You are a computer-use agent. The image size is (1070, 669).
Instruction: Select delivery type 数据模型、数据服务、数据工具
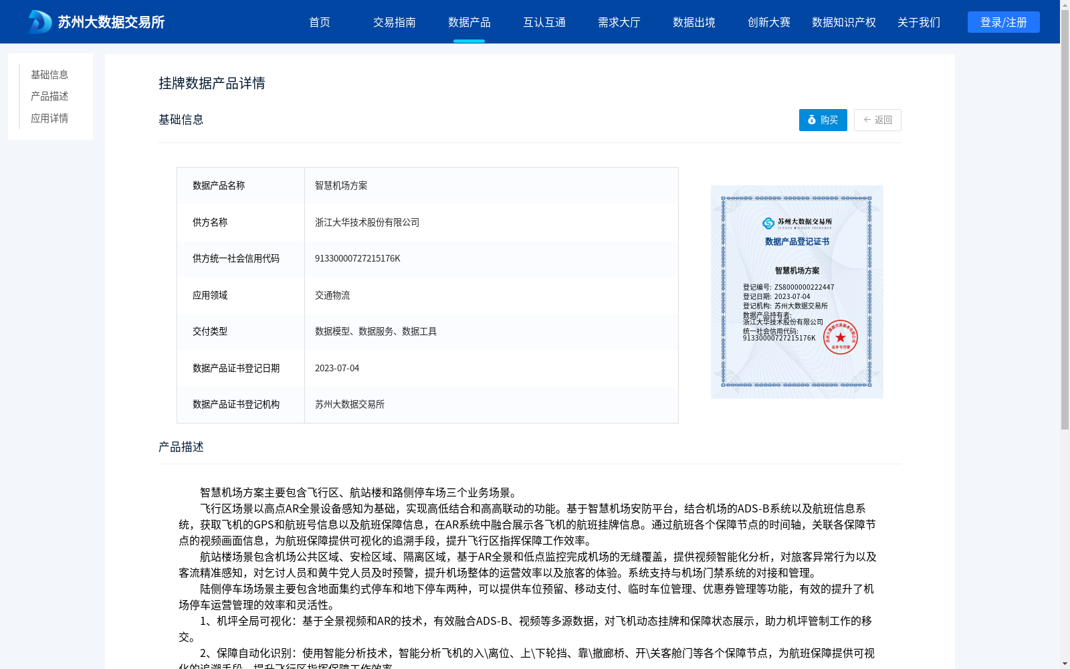point(376,331)
